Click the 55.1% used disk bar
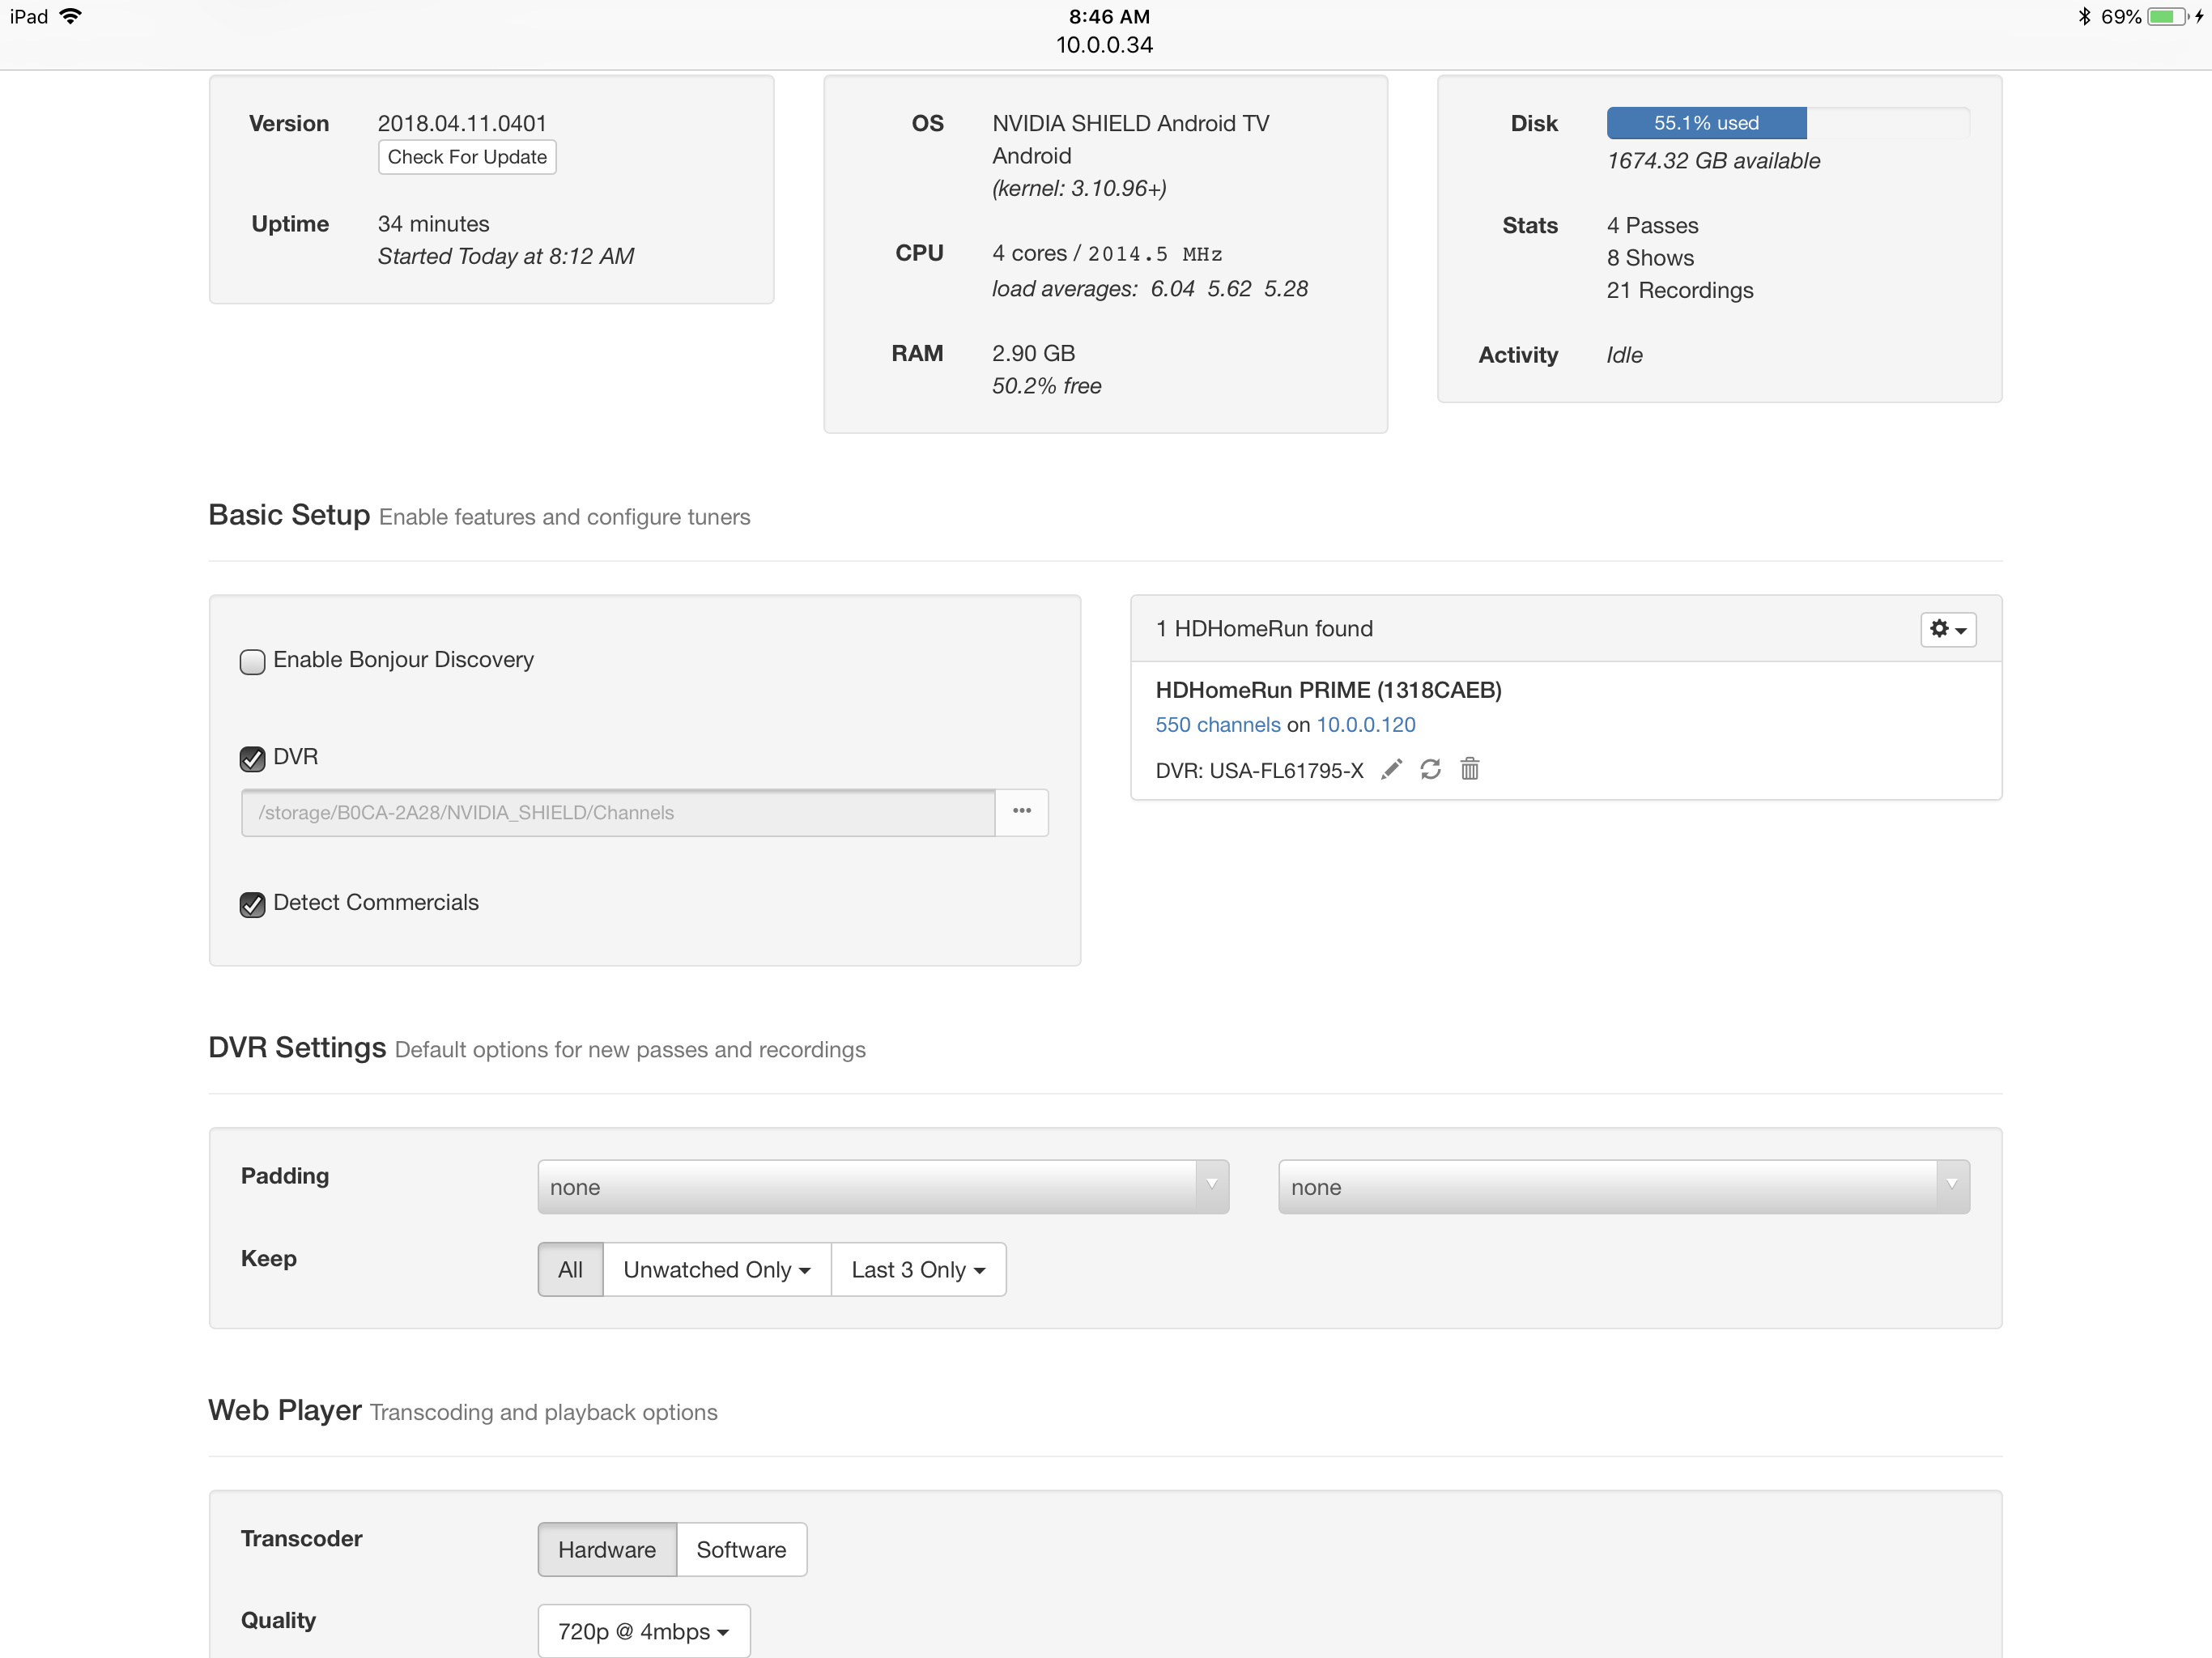The height and width of the screenshot is (1658, 2212). (x=1706, y=123)
